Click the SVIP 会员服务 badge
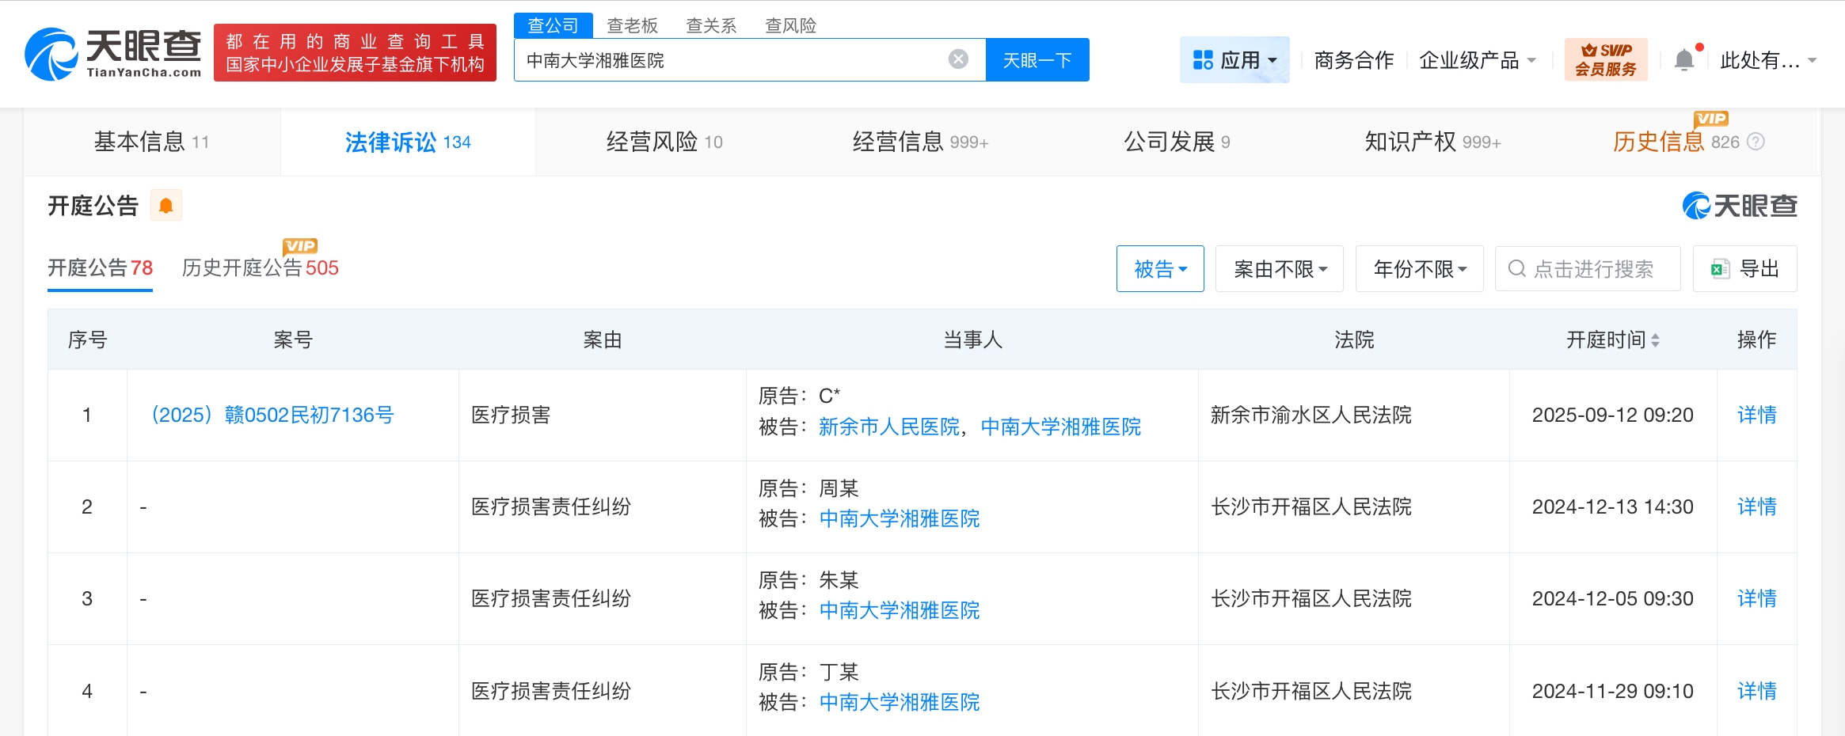 click(x=1606, y=58)
